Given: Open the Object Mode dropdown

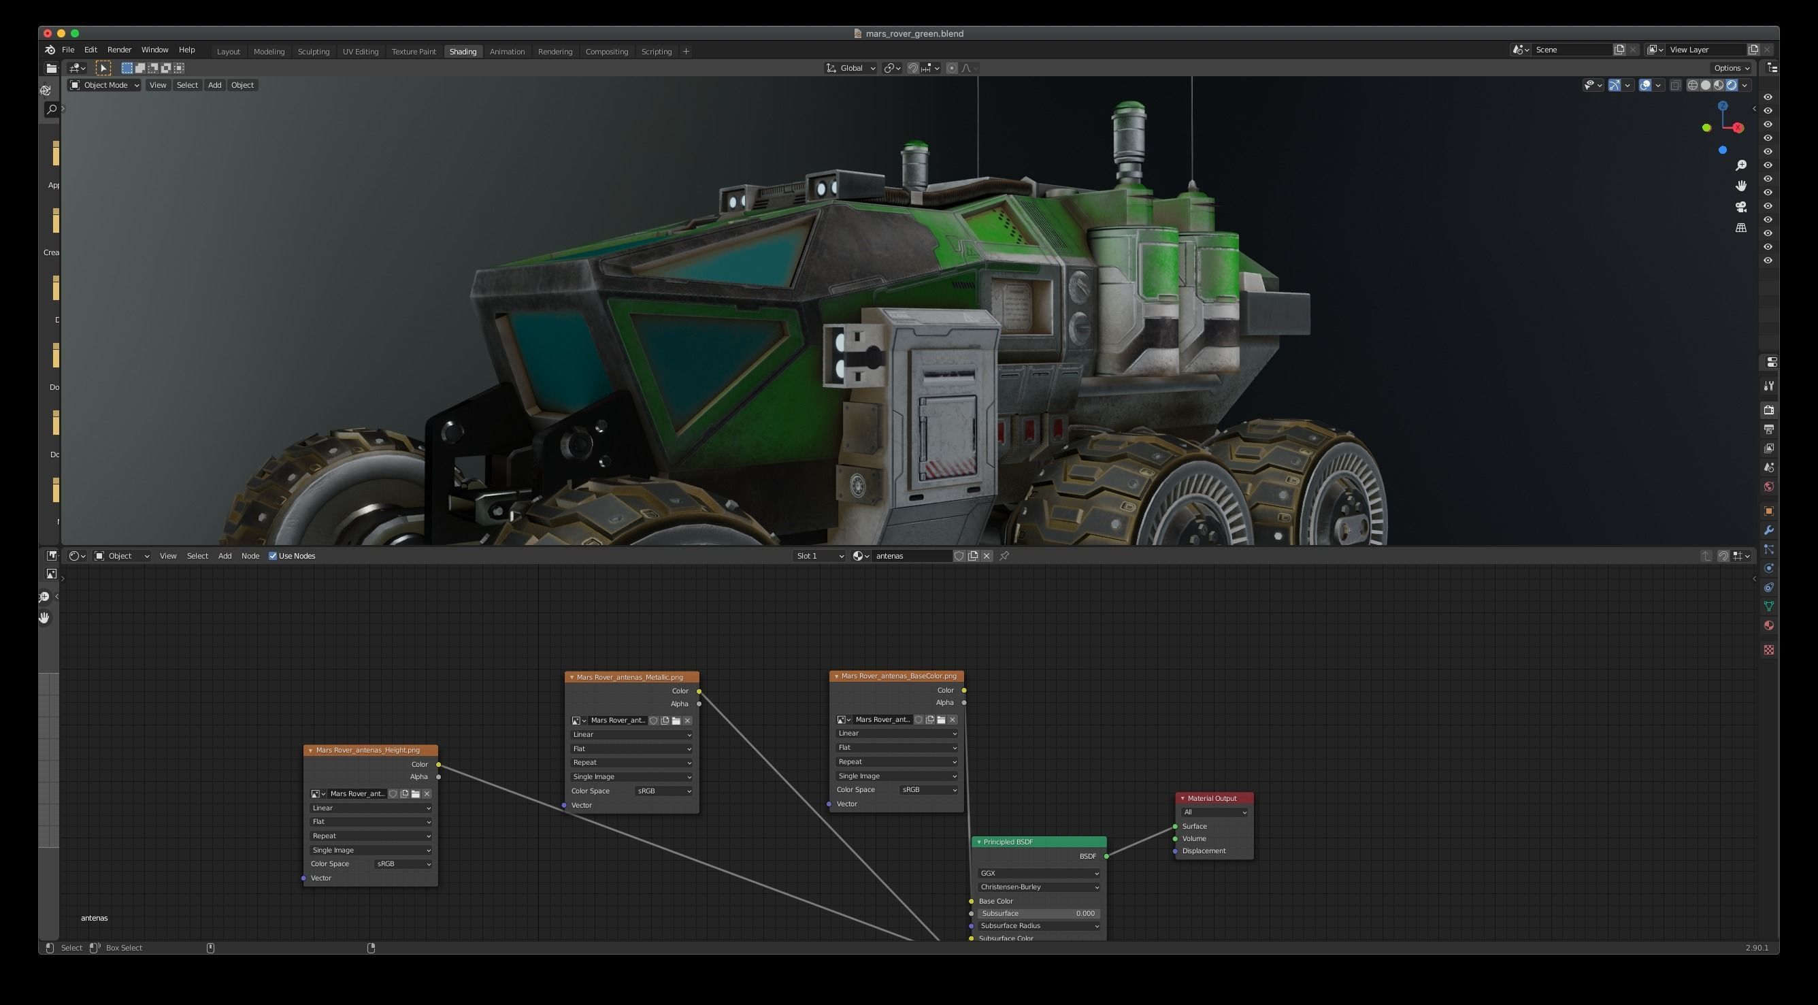Looking at the screenshot, I should (x=105, y=86).
